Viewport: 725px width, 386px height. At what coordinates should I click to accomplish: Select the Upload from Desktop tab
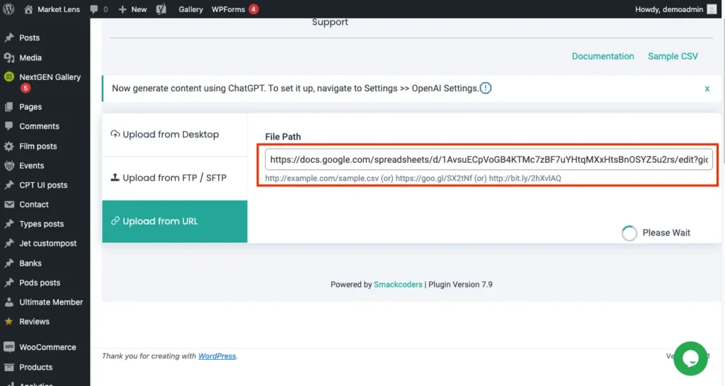(x=174, y=135)
